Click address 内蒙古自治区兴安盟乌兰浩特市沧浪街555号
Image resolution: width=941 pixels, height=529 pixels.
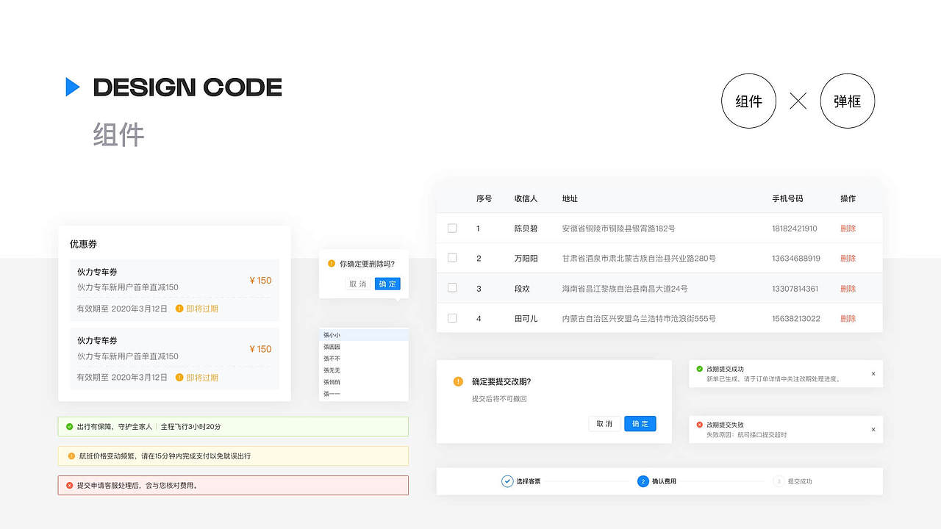(x=639, y=319)
